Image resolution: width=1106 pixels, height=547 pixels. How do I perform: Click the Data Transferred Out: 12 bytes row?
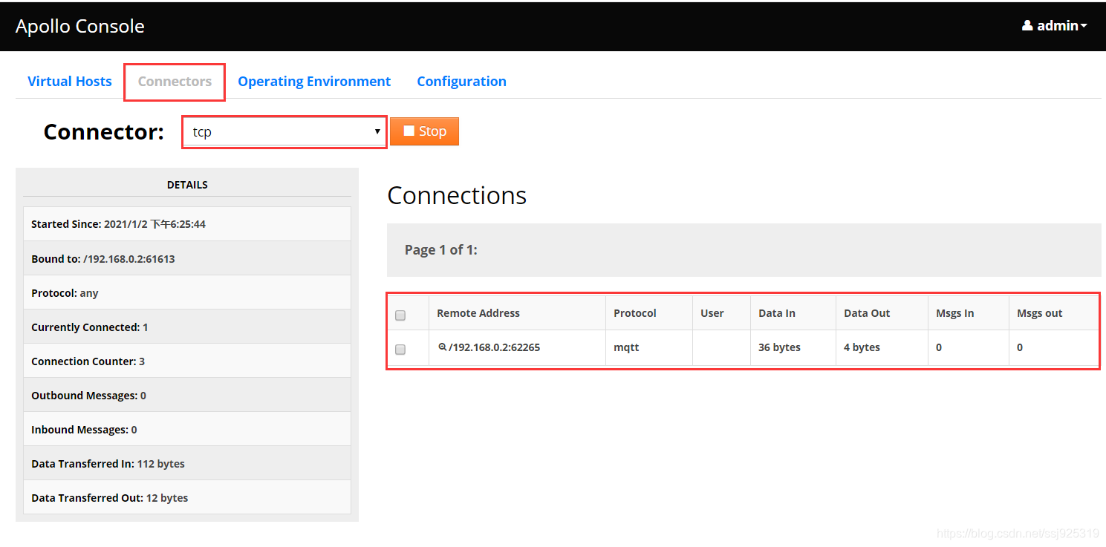point(187,497)
